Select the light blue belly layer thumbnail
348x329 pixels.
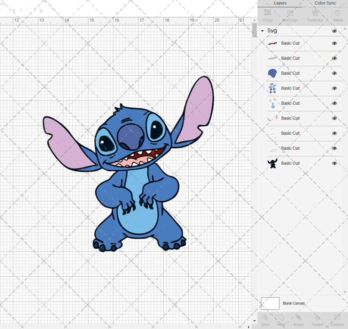(x=273, y=103)
